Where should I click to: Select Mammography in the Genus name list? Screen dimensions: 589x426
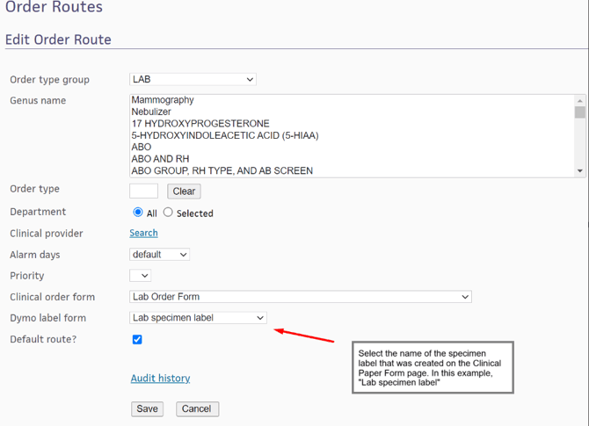[163, 100]
